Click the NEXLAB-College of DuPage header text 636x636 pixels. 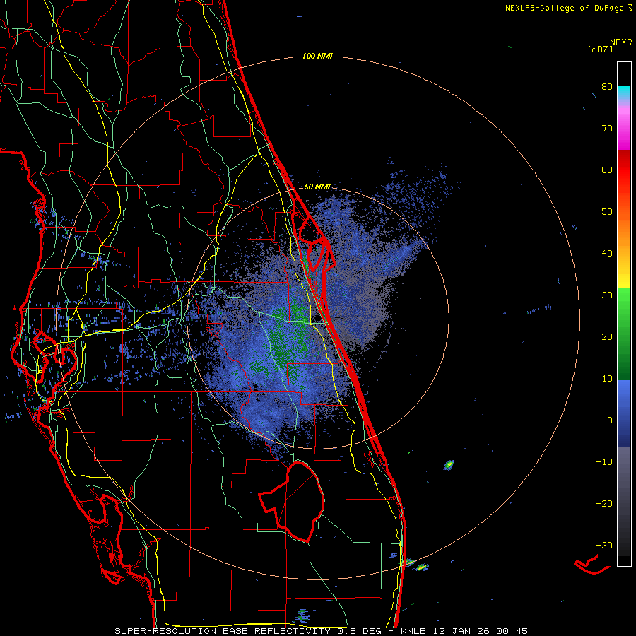pos(568,8)
